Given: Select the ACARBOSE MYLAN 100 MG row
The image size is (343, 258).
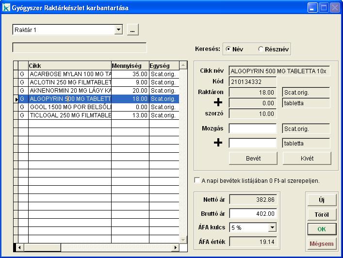Looking at the screenshot, I should tap(70, 74).
